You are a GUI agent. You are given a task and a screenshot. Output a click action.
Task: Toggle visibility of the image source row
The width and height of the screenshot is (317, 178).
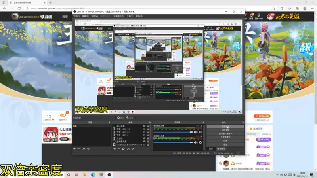click(144, 145)
